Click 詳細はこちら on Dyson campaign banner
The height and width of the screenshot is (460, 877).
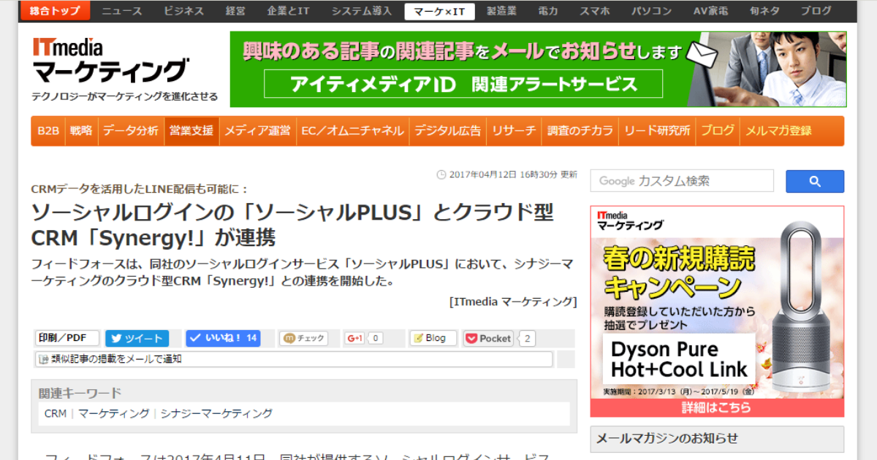click(716, 407)
